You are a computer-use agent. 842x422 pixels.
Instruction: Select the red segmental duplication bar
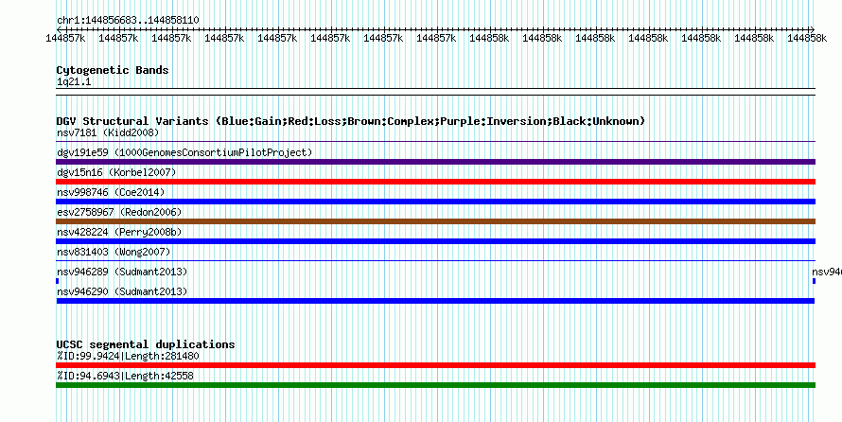[x=436, y=365]
